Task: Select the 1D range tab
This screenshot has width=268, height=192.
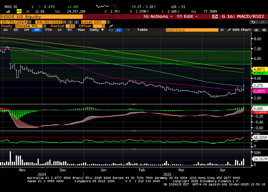Action: pos(5,30)
